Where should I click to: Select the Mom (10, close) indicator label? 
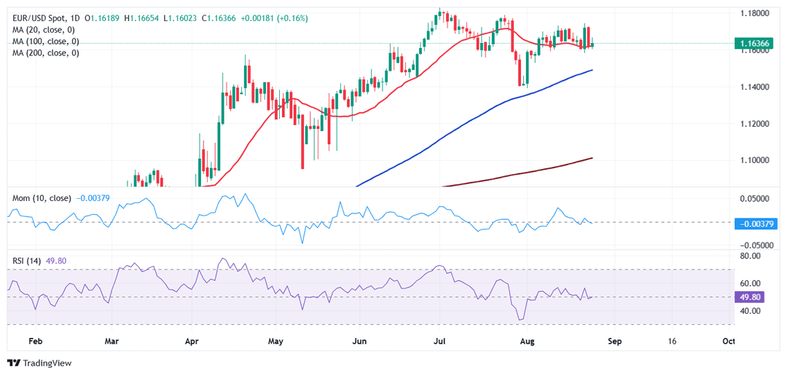point(40,198)
